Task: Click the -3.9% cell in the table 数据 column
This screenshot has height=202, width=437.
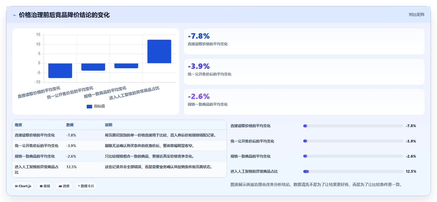Action: pos(71,146)
